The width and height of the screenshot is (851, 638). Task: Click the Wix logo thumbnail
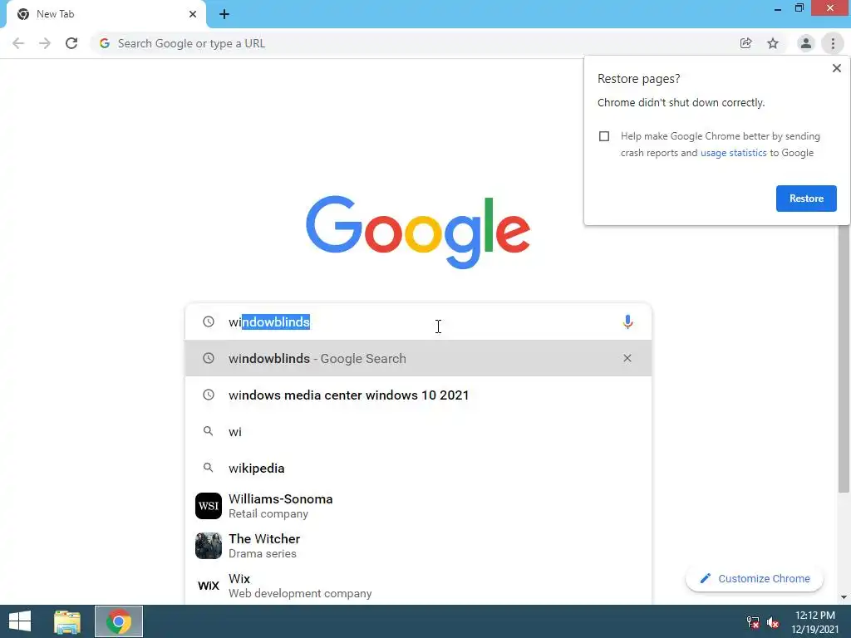coord(209,586)
